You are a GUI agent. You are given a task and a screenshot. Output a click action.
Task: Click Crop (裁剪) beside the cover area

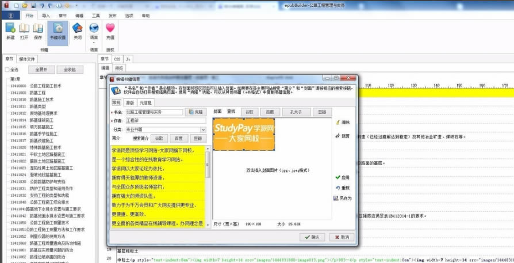343,136
